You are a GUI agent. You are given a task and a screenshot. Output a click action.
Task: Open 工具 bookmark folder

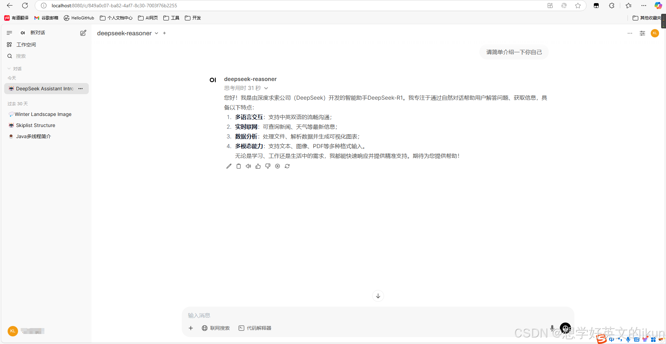[171, 18]
